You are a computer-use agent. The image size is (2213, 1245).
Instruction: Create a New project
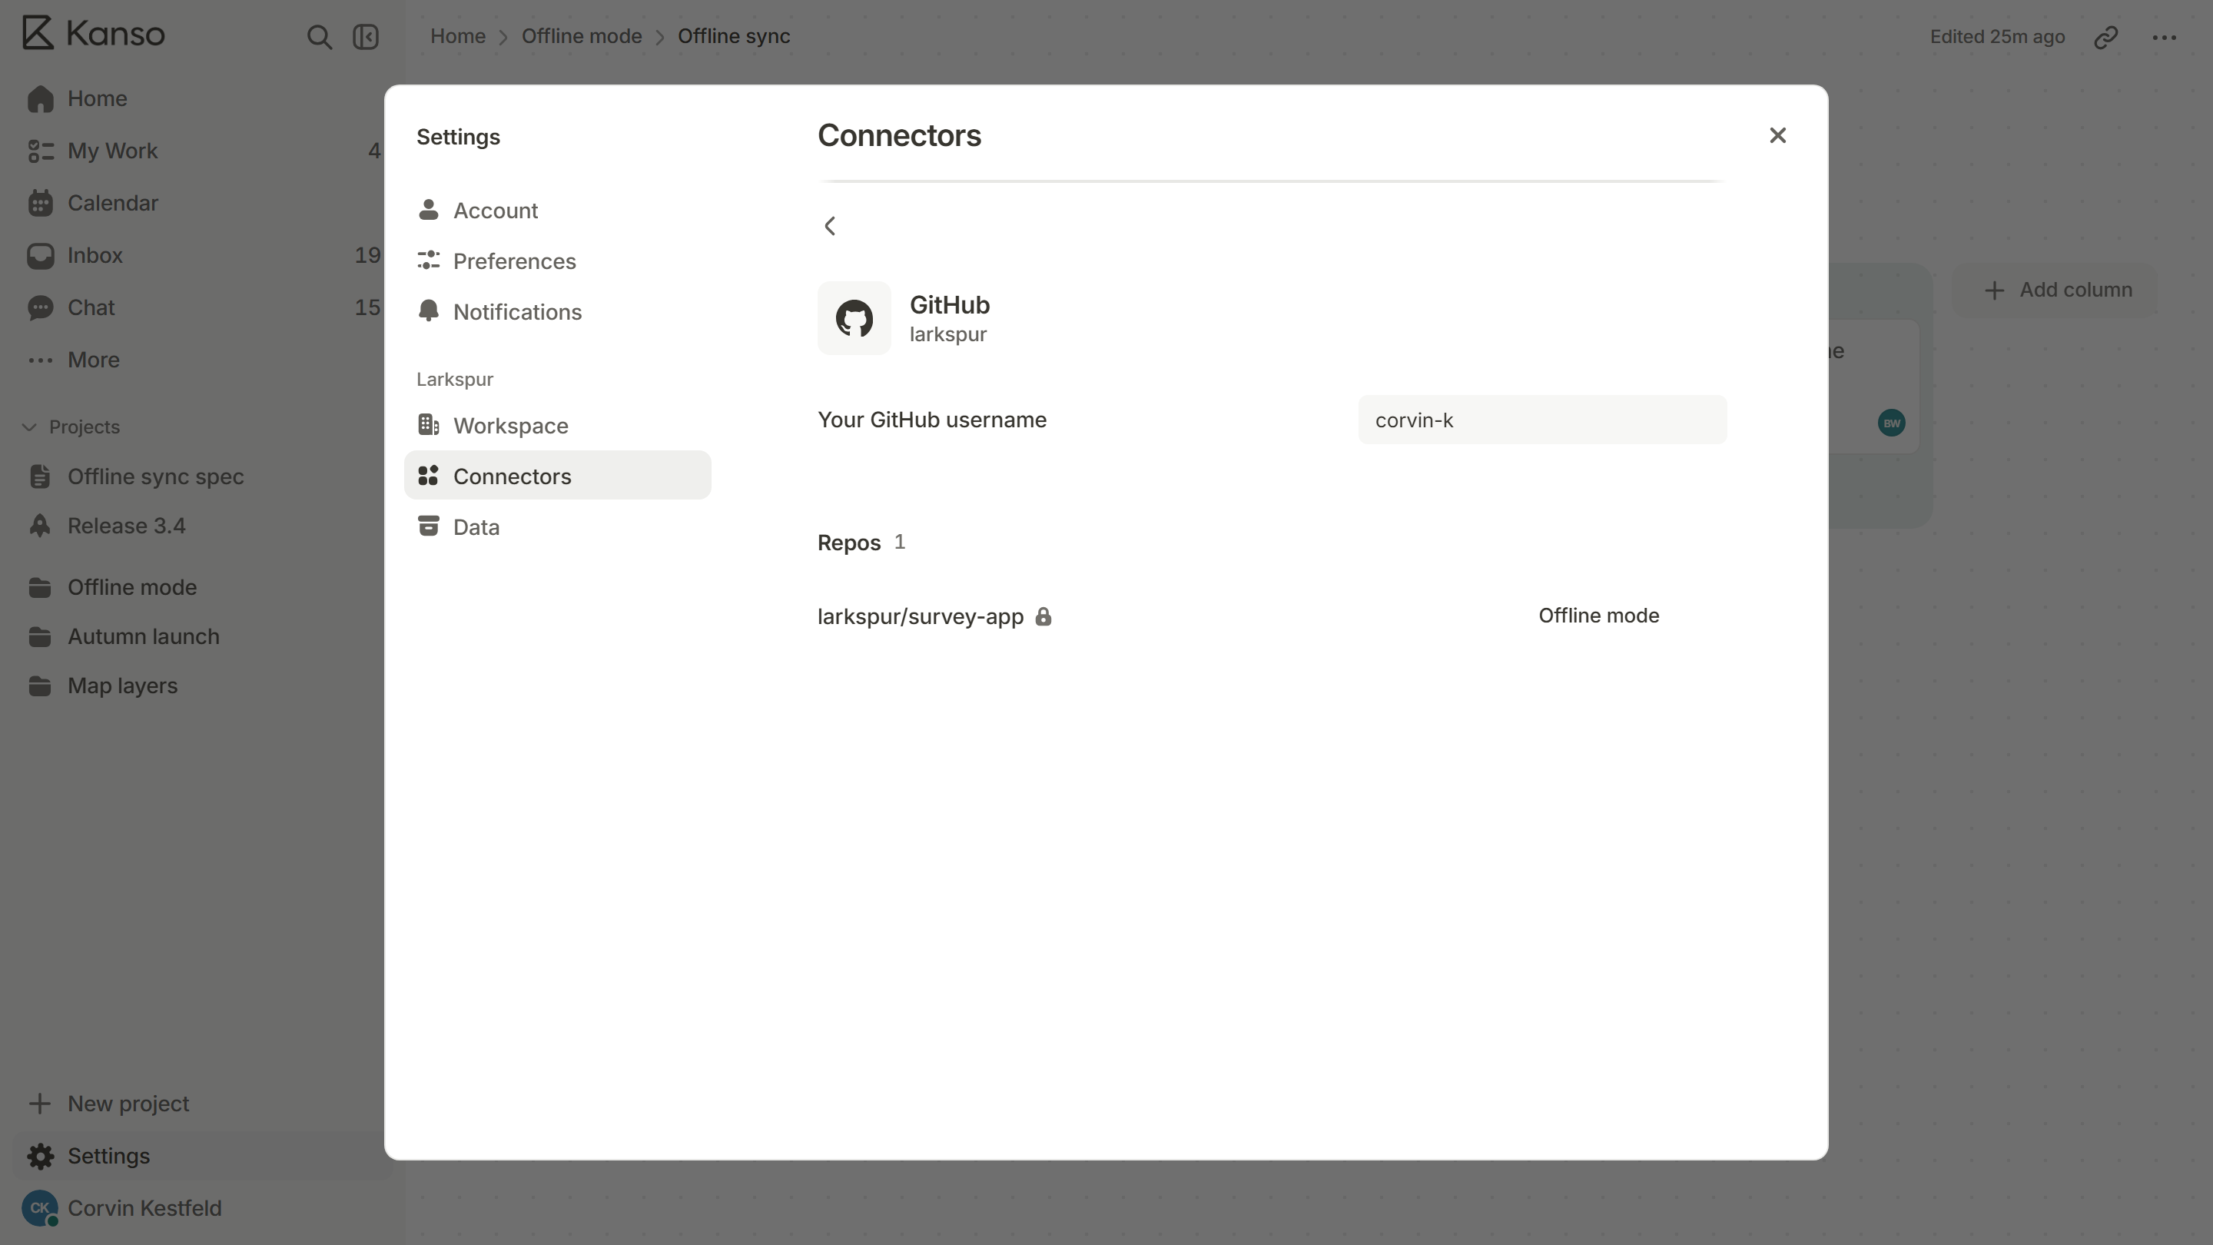click(x=202, y=1104)
